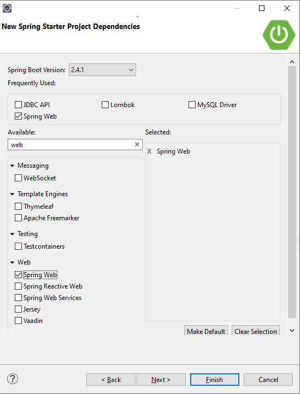
Task: Maximize the dialog window
Action: pyautogui.click(x=262, y=8)
